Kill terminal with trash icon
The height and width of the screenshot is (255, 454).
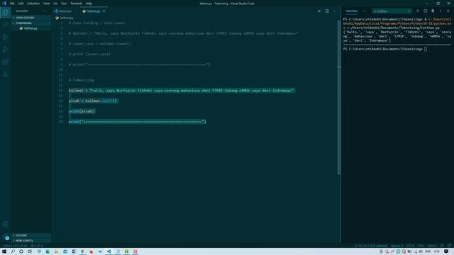click(x=433, y=11)
